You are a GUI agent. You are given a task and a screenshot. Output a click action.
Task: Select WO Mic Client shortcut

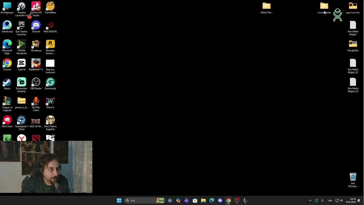(x=36, y=104)
